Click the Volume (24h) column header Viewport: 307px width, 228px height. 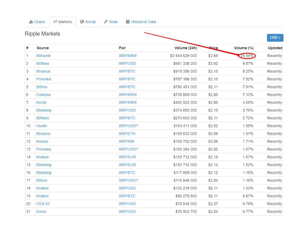(x=186, y=48)
